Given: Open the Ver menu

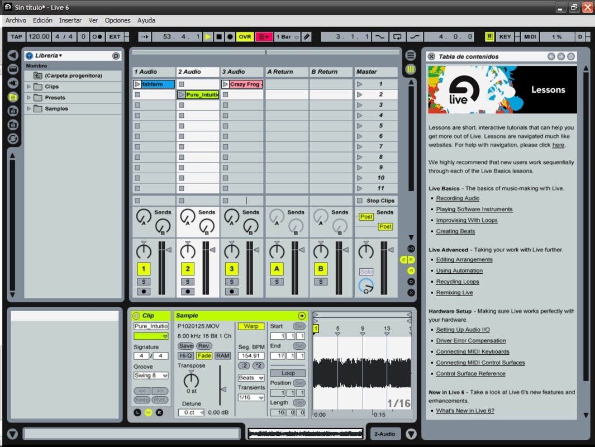Looking at the screenshot, I should [93, 21].
